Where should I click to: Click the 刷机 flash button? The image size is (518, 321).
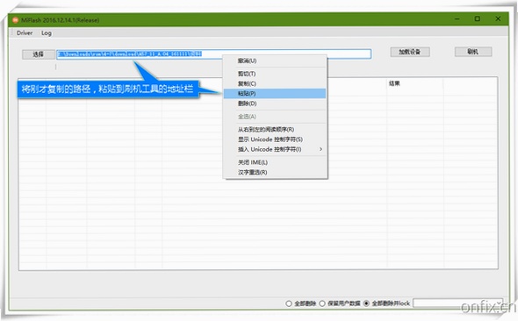tap(473, 52)
